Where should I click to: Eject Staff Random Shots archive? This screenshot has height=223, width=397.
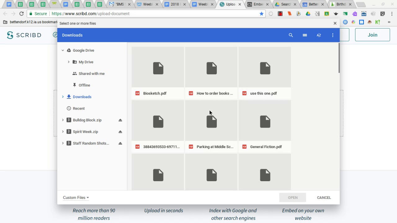click(x=120, y=143)
